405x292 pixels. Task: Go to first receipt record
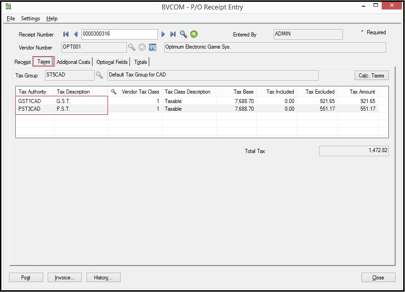click(66, 34)
